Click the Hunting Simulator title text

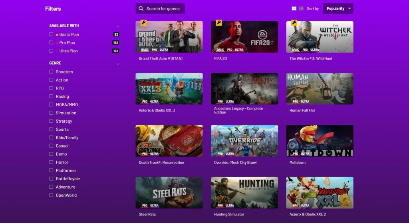(x=229, y=214)
